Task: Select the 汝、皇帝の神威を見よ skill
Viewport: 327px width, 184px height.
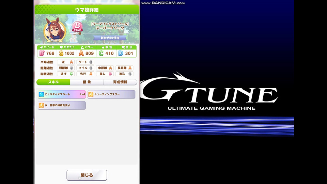Action: 62,105
